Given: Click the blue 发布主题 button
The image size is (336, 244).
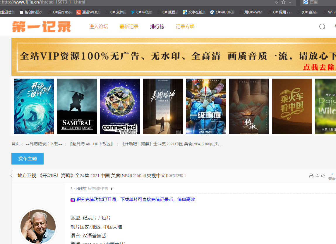Looking at the screenshot, I should click(27, 159).
